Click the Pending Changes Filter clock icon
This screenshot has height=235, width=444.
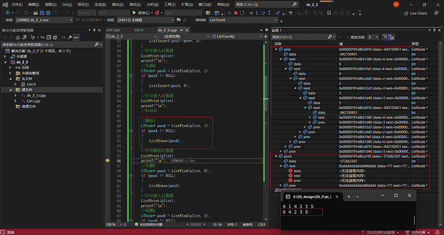point(33,37)
